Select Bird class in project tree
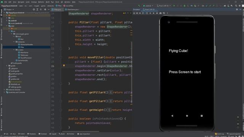 pos(21,39)
